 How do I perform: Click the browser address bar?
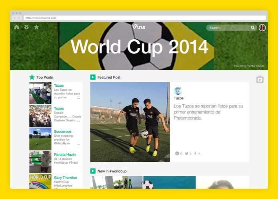144,18
